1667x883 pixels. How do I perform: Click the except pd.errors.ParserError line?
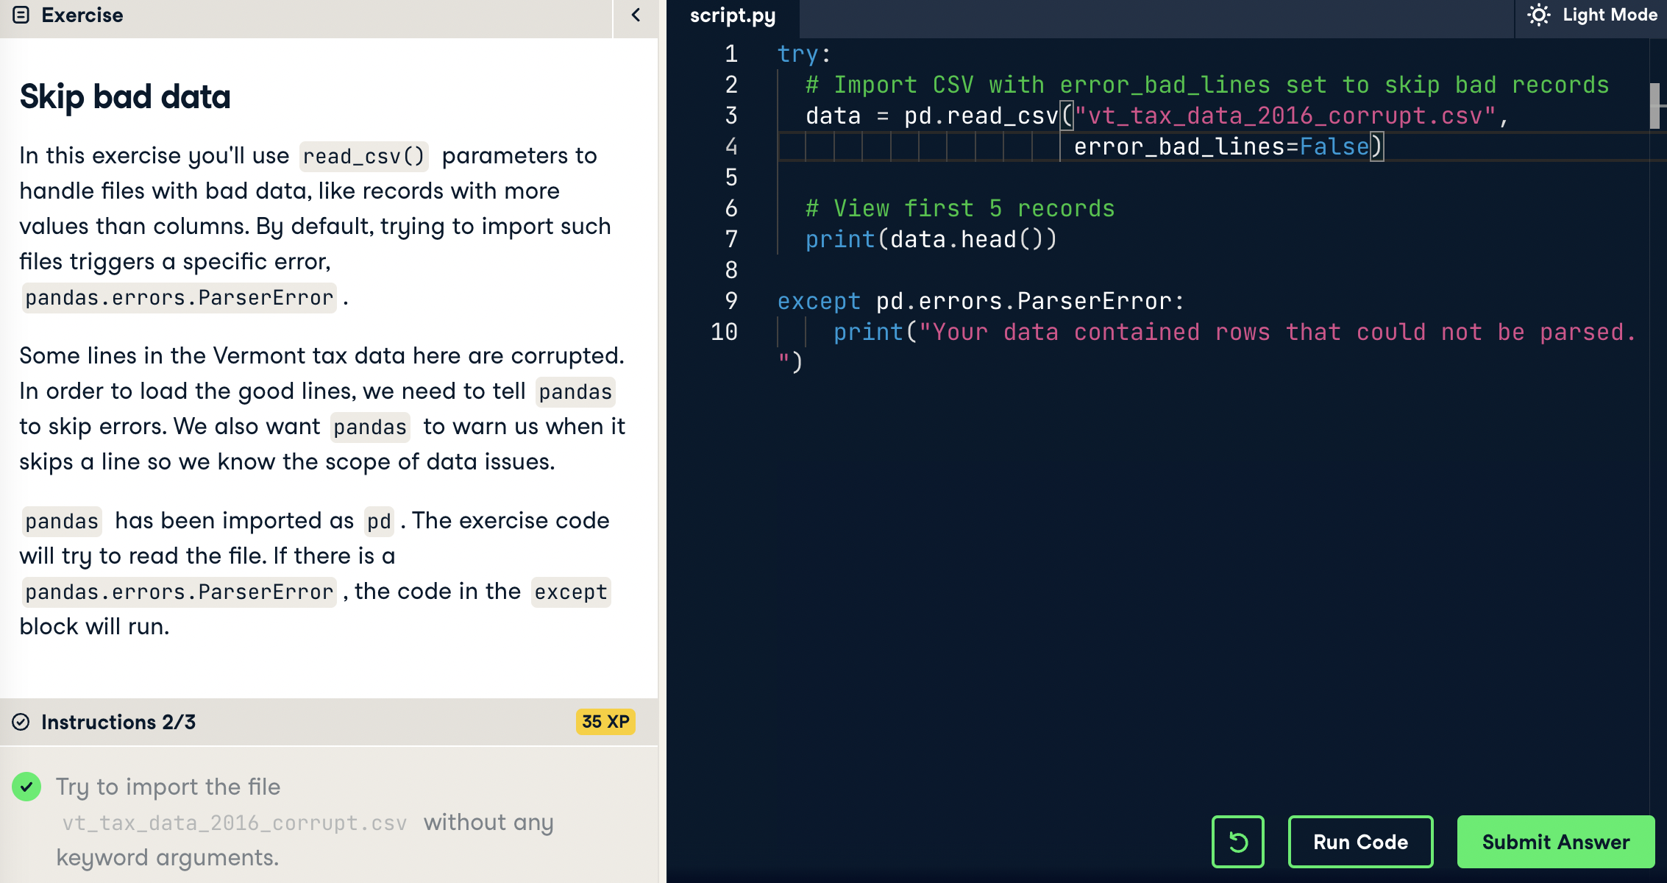tap(980, 301)
